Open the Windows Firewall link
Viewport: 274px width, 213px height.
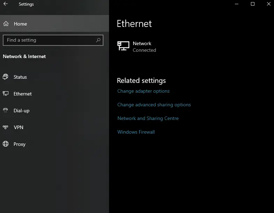[136, 132]
